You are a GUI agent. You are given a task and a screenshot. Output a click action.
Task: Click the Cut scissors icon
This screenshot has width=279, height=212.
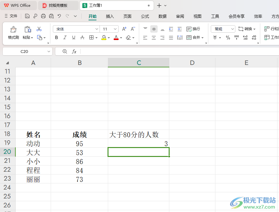[x=39, y=29]
